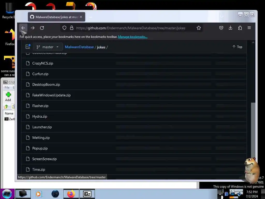Open the tracking protection shield icon

(64, 28)
